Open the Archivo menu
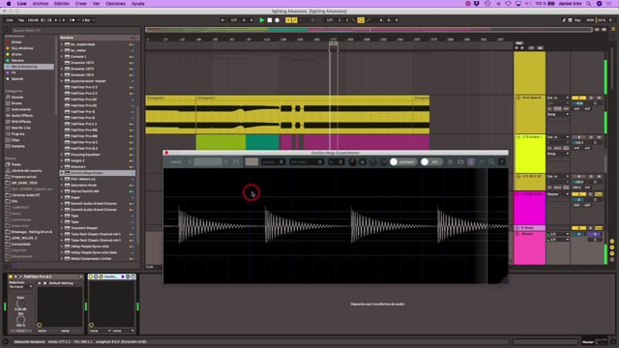Image resolution: width=619 pixels, height=348 pixels. tap(41, 4)
